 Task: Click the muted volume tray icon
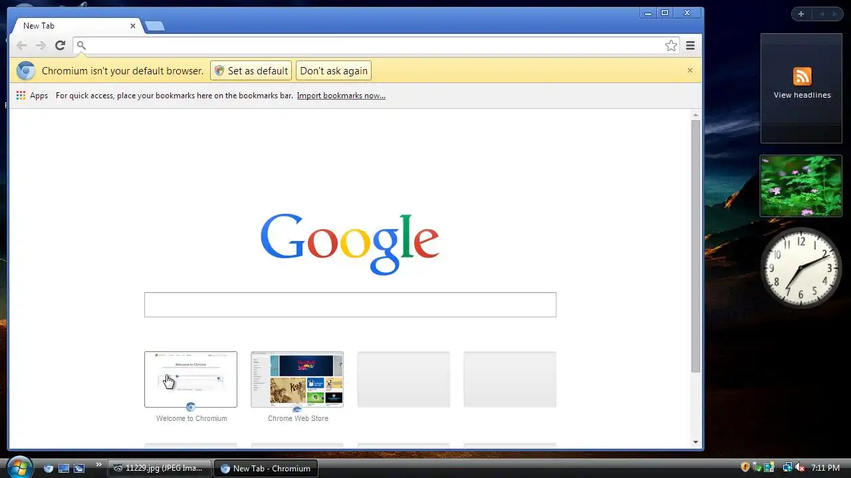coord(800,468)
